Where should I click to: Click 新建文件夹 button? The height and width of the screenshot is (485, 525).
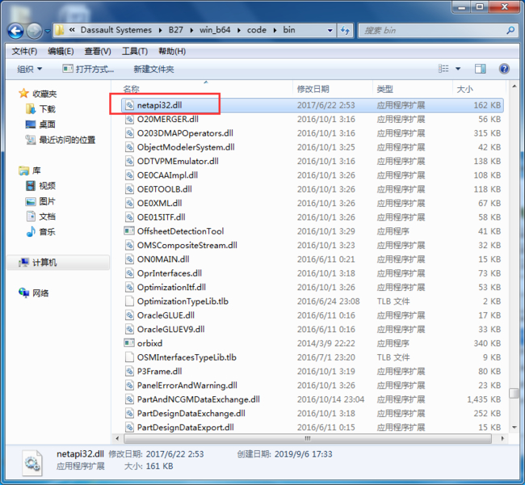(153, 69)
